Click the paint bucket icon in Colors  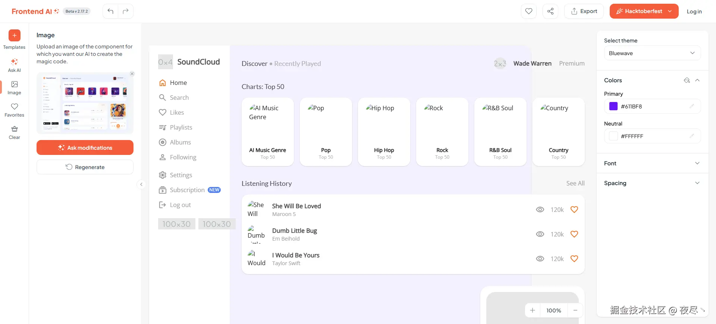(x=687, y=80)
